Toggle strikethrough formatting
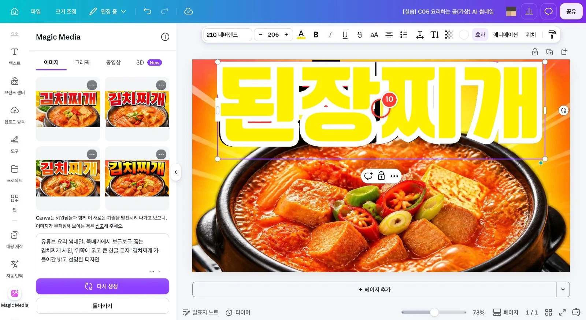Image resolution: width=586 pixels, height=320 pixels. (360, 34)
